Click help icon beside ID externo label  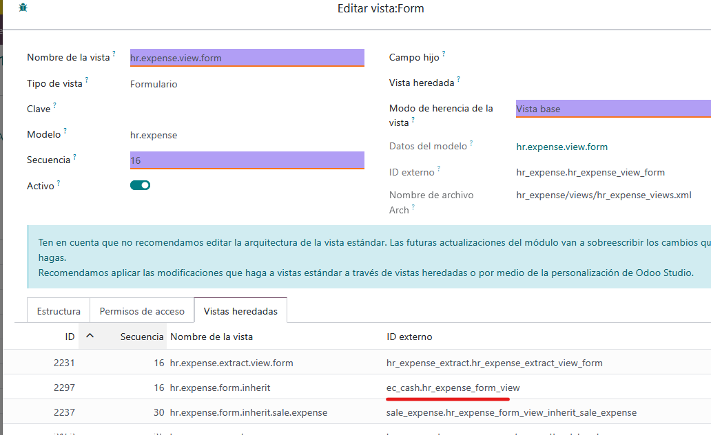(439, 169)
